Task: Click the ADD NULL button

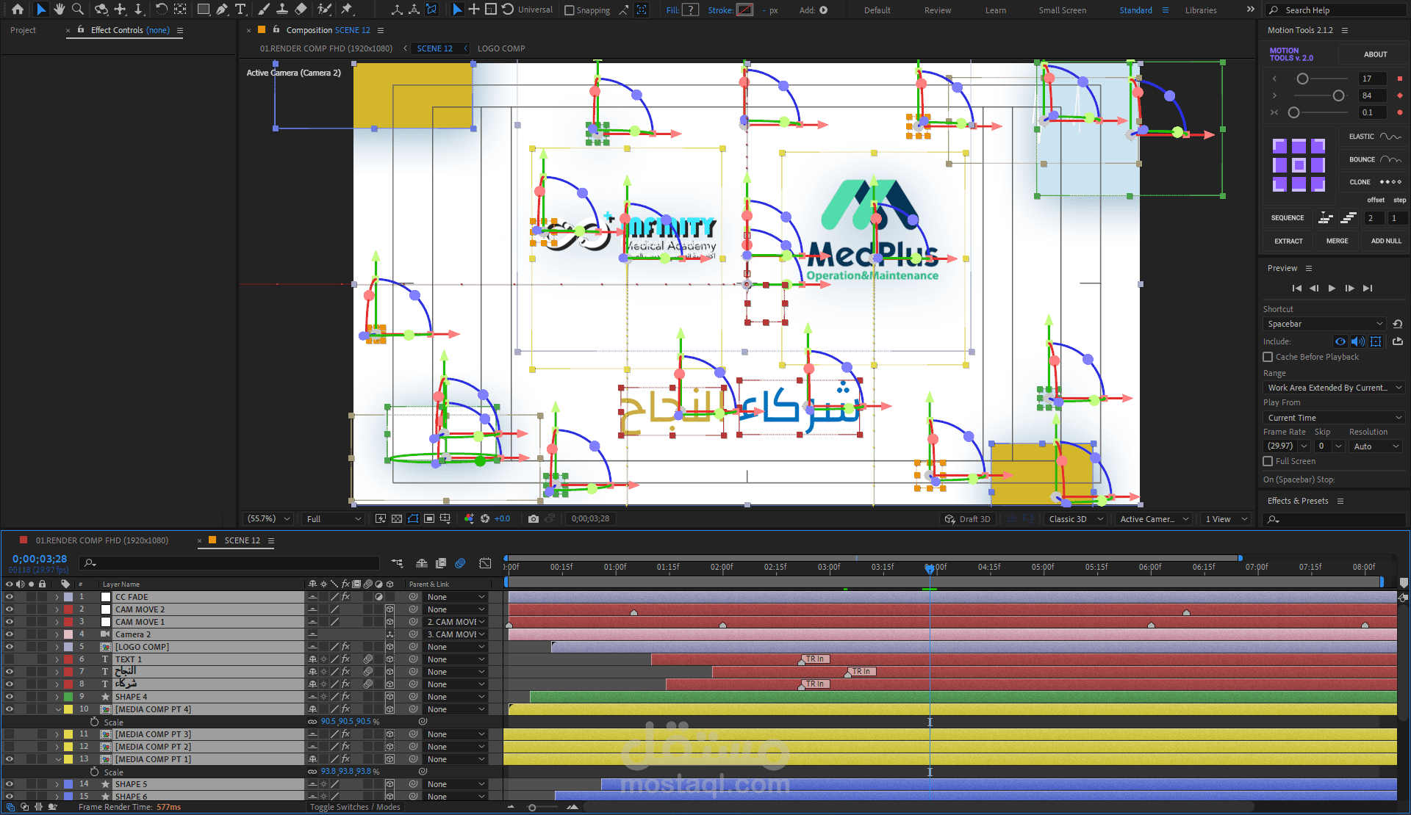Action: pyautogui.click(x=1386, y=241)
